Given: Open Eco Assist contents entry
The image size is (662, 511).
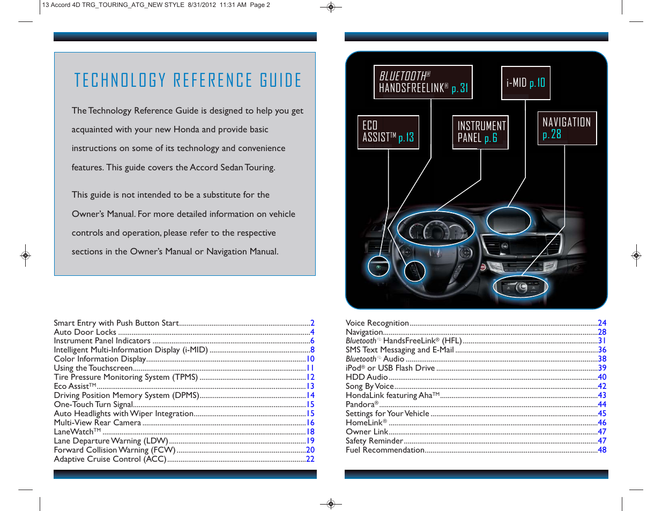Looking at the screenshot, I should pos(184,386).
